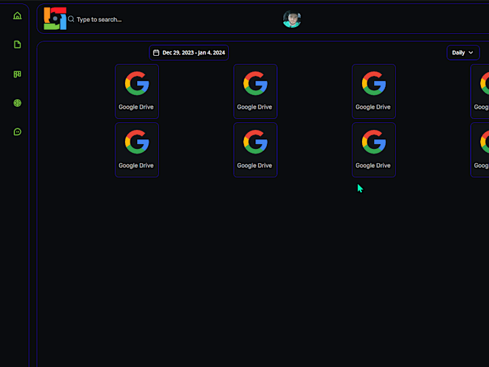Open first Google Drive card in bottom row
The height and width of the screenshot is (367, 489).
pos(137,150)
